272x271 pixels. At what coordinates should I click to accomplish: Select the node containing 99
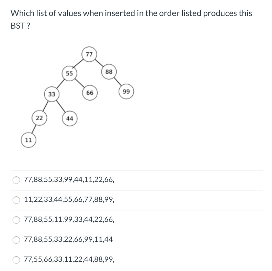[x=126, y=92]
